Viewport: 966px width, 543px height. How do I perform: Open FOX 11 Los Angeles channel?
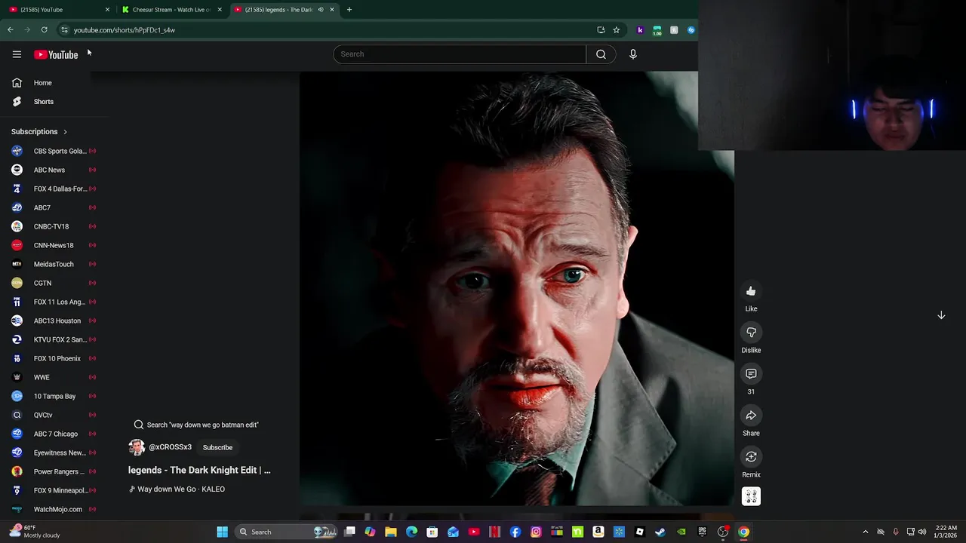pos(54,302)
